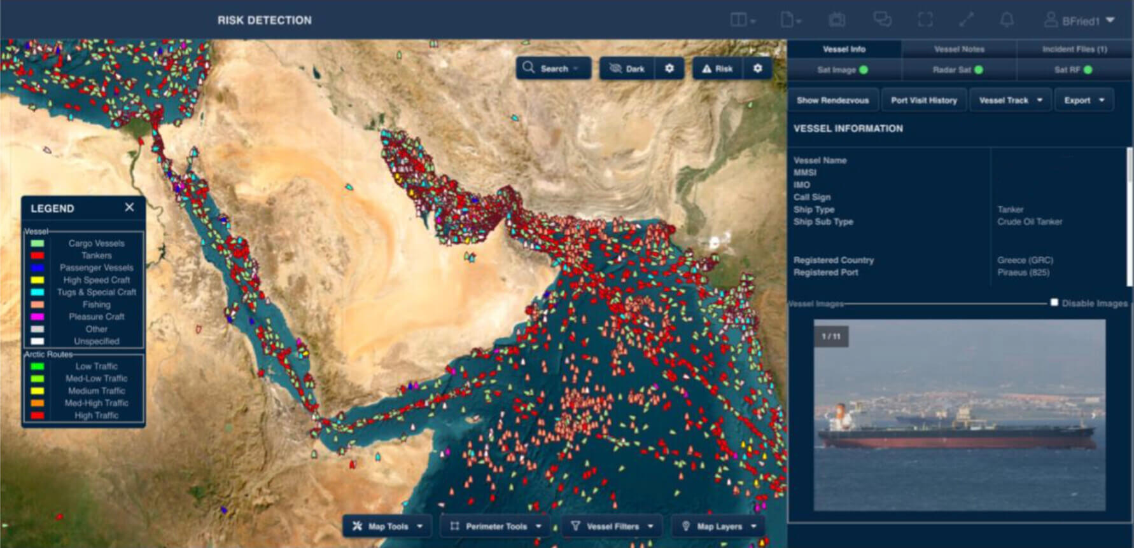Image resolution: width=1134 pixels, height=548 pixels.
Task: Click the live TV camera icon
Action: tap(837, 20)
